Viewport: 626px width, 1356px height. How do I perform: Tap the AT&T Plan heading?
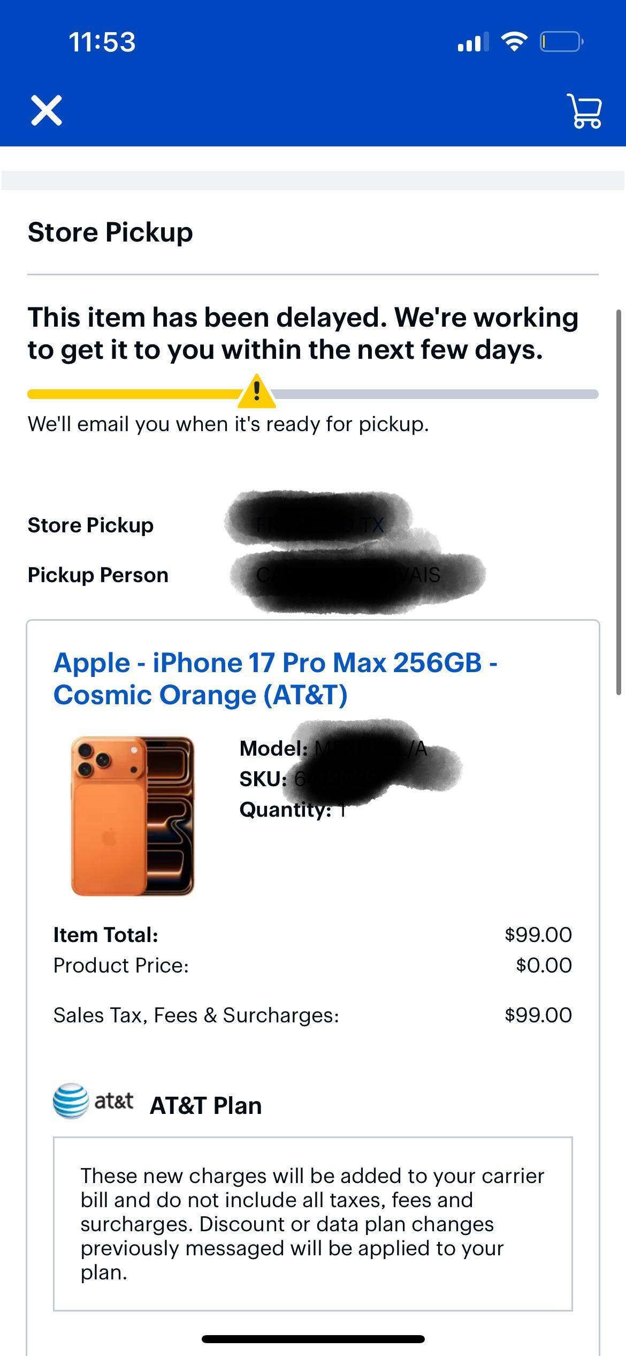[x=206, y=1105]
